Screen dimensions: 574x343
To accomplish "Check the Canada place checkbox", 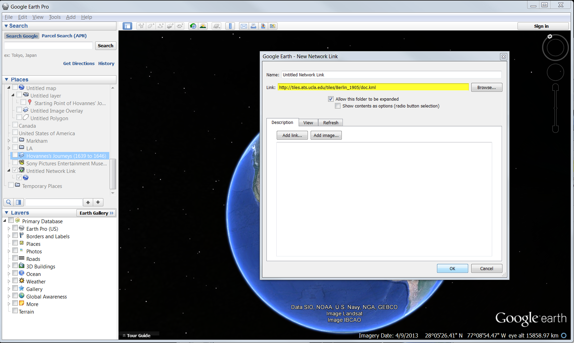I will point(15,125).
